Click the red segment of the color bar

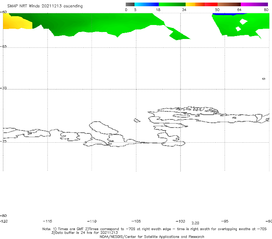(x=211, y=4)
